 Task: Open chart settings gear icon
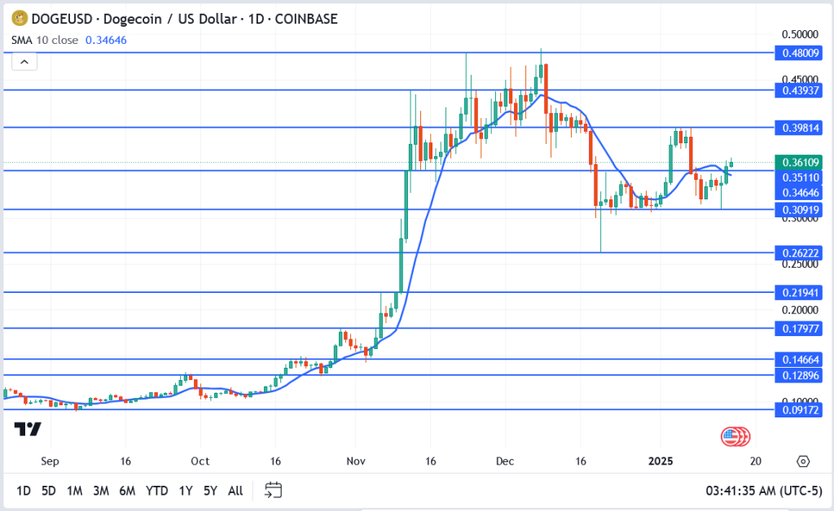(803, 461)
